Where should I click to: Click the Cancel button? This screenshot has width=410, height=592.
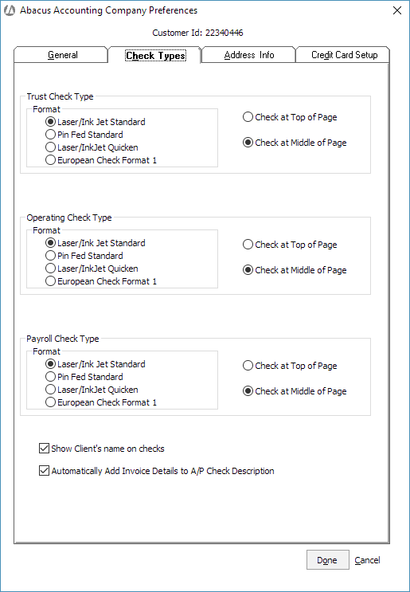click(x=367, y=560)
